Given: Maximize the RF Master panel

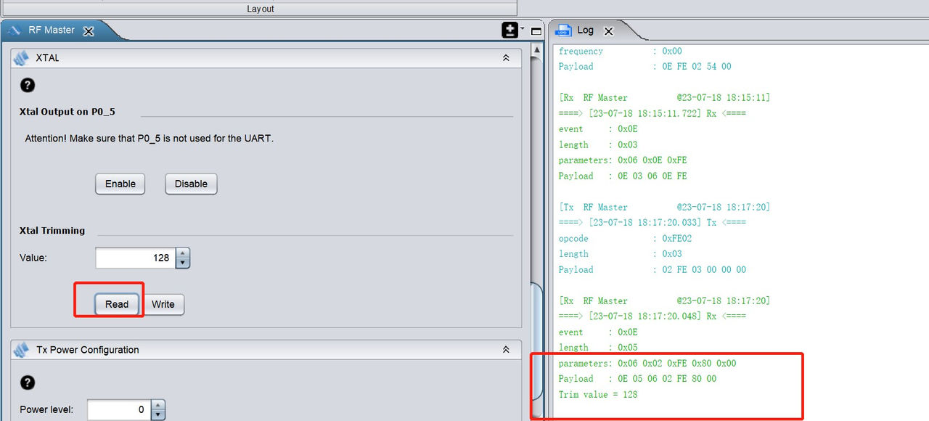Looking at the screenshot, I should pos(536,31).
